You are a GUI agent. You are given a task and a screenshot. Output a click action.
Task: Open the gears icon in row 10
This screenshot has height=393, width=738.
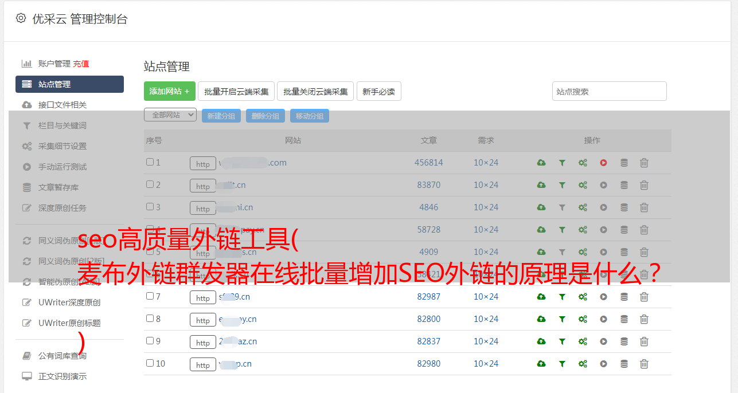tap(583, 364)
